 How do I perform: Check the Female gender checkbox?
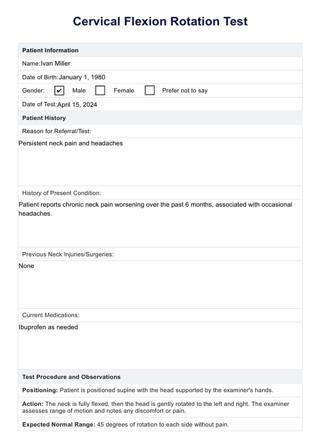pos(100,90)
